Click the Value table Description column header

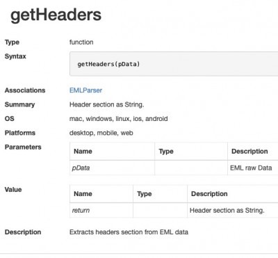pos(233,194)
